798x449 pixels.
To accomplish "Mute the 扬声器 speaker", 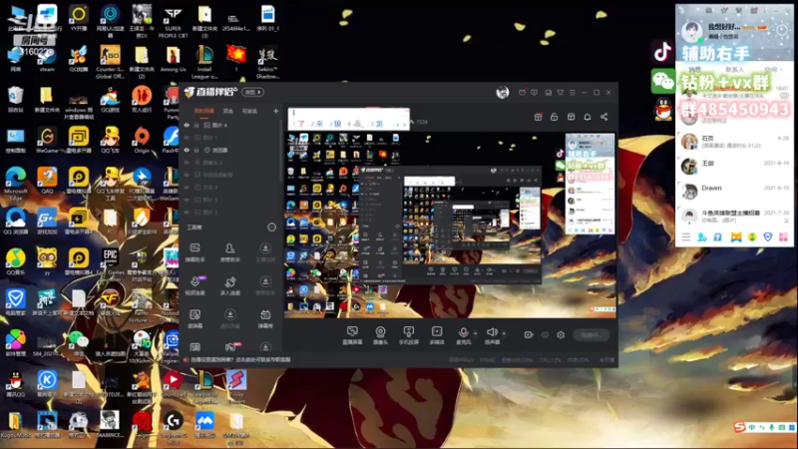I will click(x=492, y=335).
